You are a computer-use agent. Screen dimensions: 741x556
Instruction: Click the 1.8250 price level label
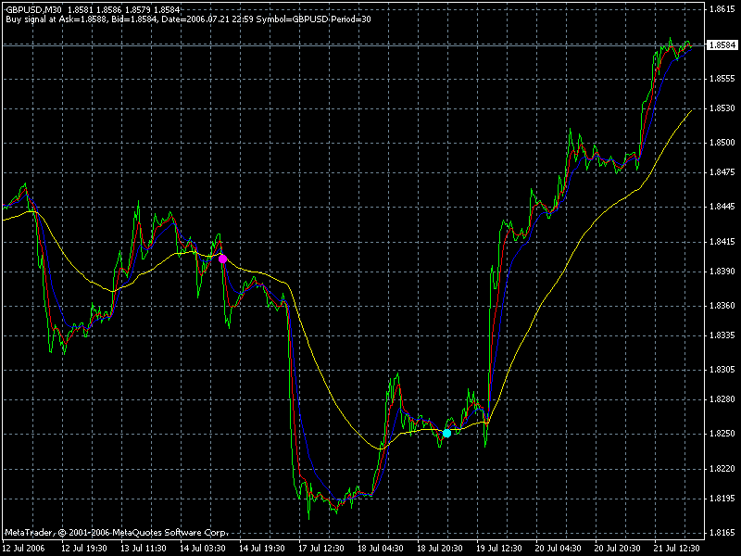coord(722,434)
